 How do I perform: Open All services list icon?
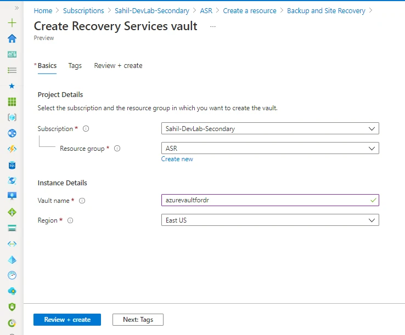pos(12,70)
